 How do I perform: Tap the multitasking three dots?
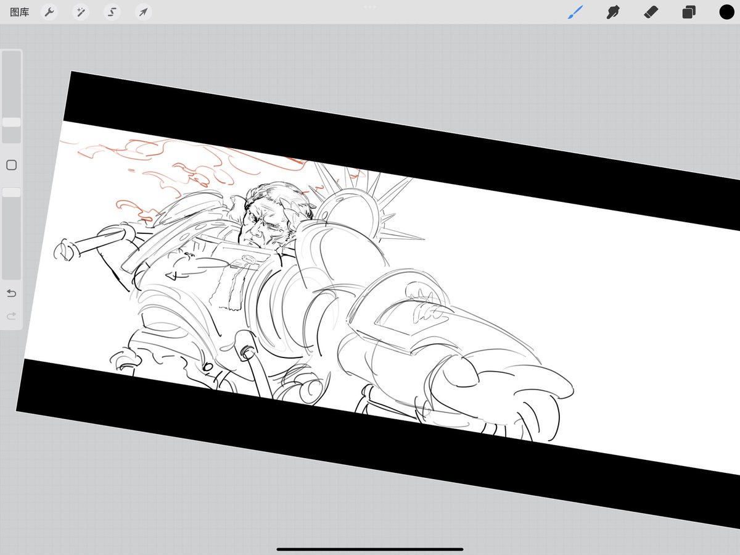(370, 7)
